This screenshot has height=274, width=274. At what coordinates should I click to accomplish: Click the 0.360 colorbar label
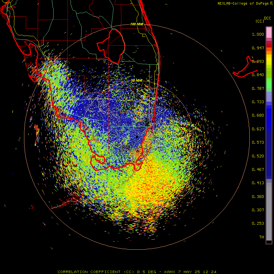258,197
